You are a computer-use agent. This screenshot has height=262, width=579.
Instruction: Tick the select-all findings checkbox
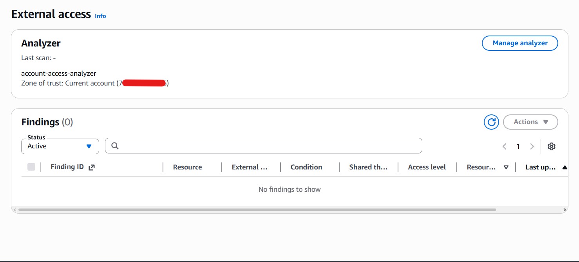[x=31, y=167]
